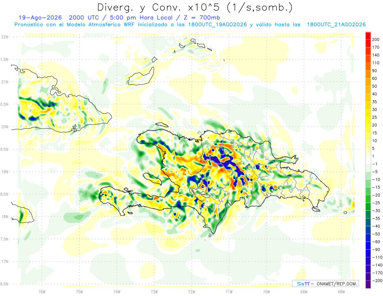Click the "-60" color scale label
Image resolution: width=383 pixels, height=296 pixels.
pyautogui.click(x=376, y=242)
